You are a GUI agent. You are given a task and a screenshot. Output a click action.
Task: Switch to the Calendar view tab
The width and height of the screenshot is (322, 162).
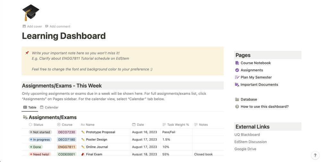[49, 107]
